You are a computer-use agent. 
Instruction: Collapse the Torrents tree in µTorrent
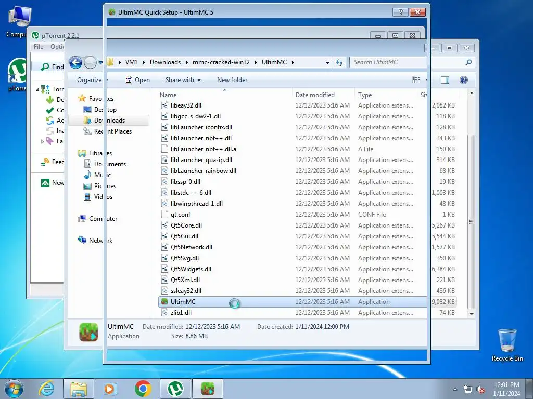click(x=37, y=89)
